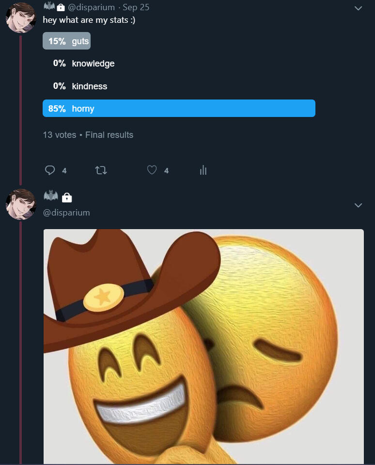Open the second tweet's profile avatar
The height and width of the screenshot is (465, 375).
pos(21,204)
